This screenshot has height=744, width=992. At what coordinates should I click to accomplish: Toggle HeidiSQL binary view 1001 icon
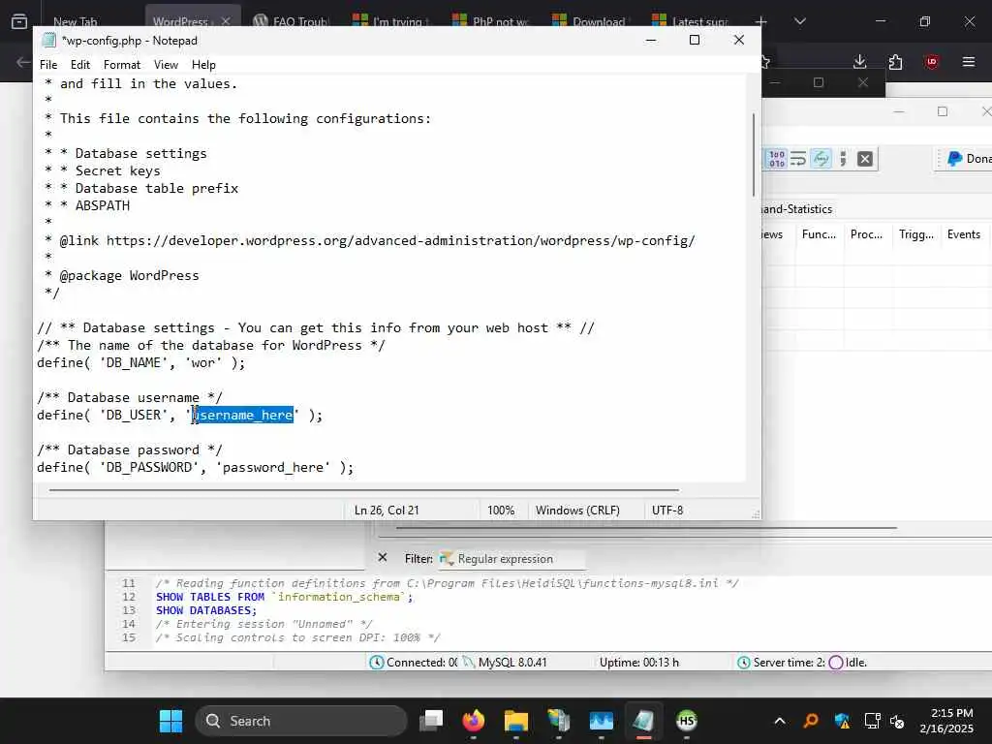pyautogui.click(x=776, y=159)
